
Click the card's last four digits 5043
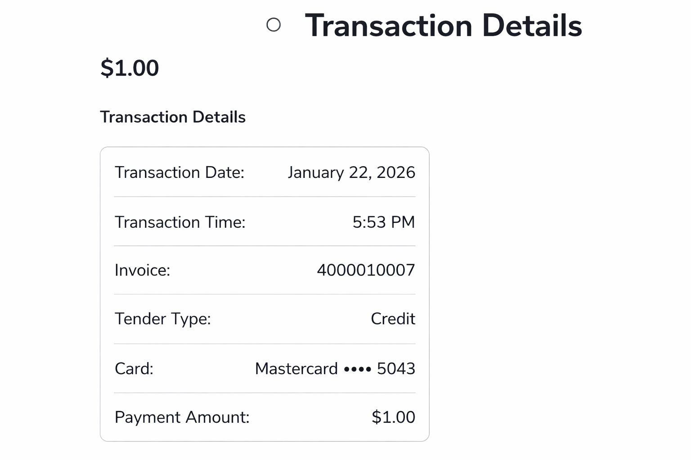click(x=396, y=369)
